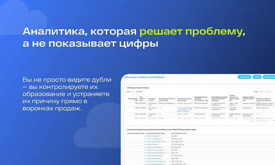Go to page 5 in table pagination
Screen dimensions: 275x165
pos(262,121)
